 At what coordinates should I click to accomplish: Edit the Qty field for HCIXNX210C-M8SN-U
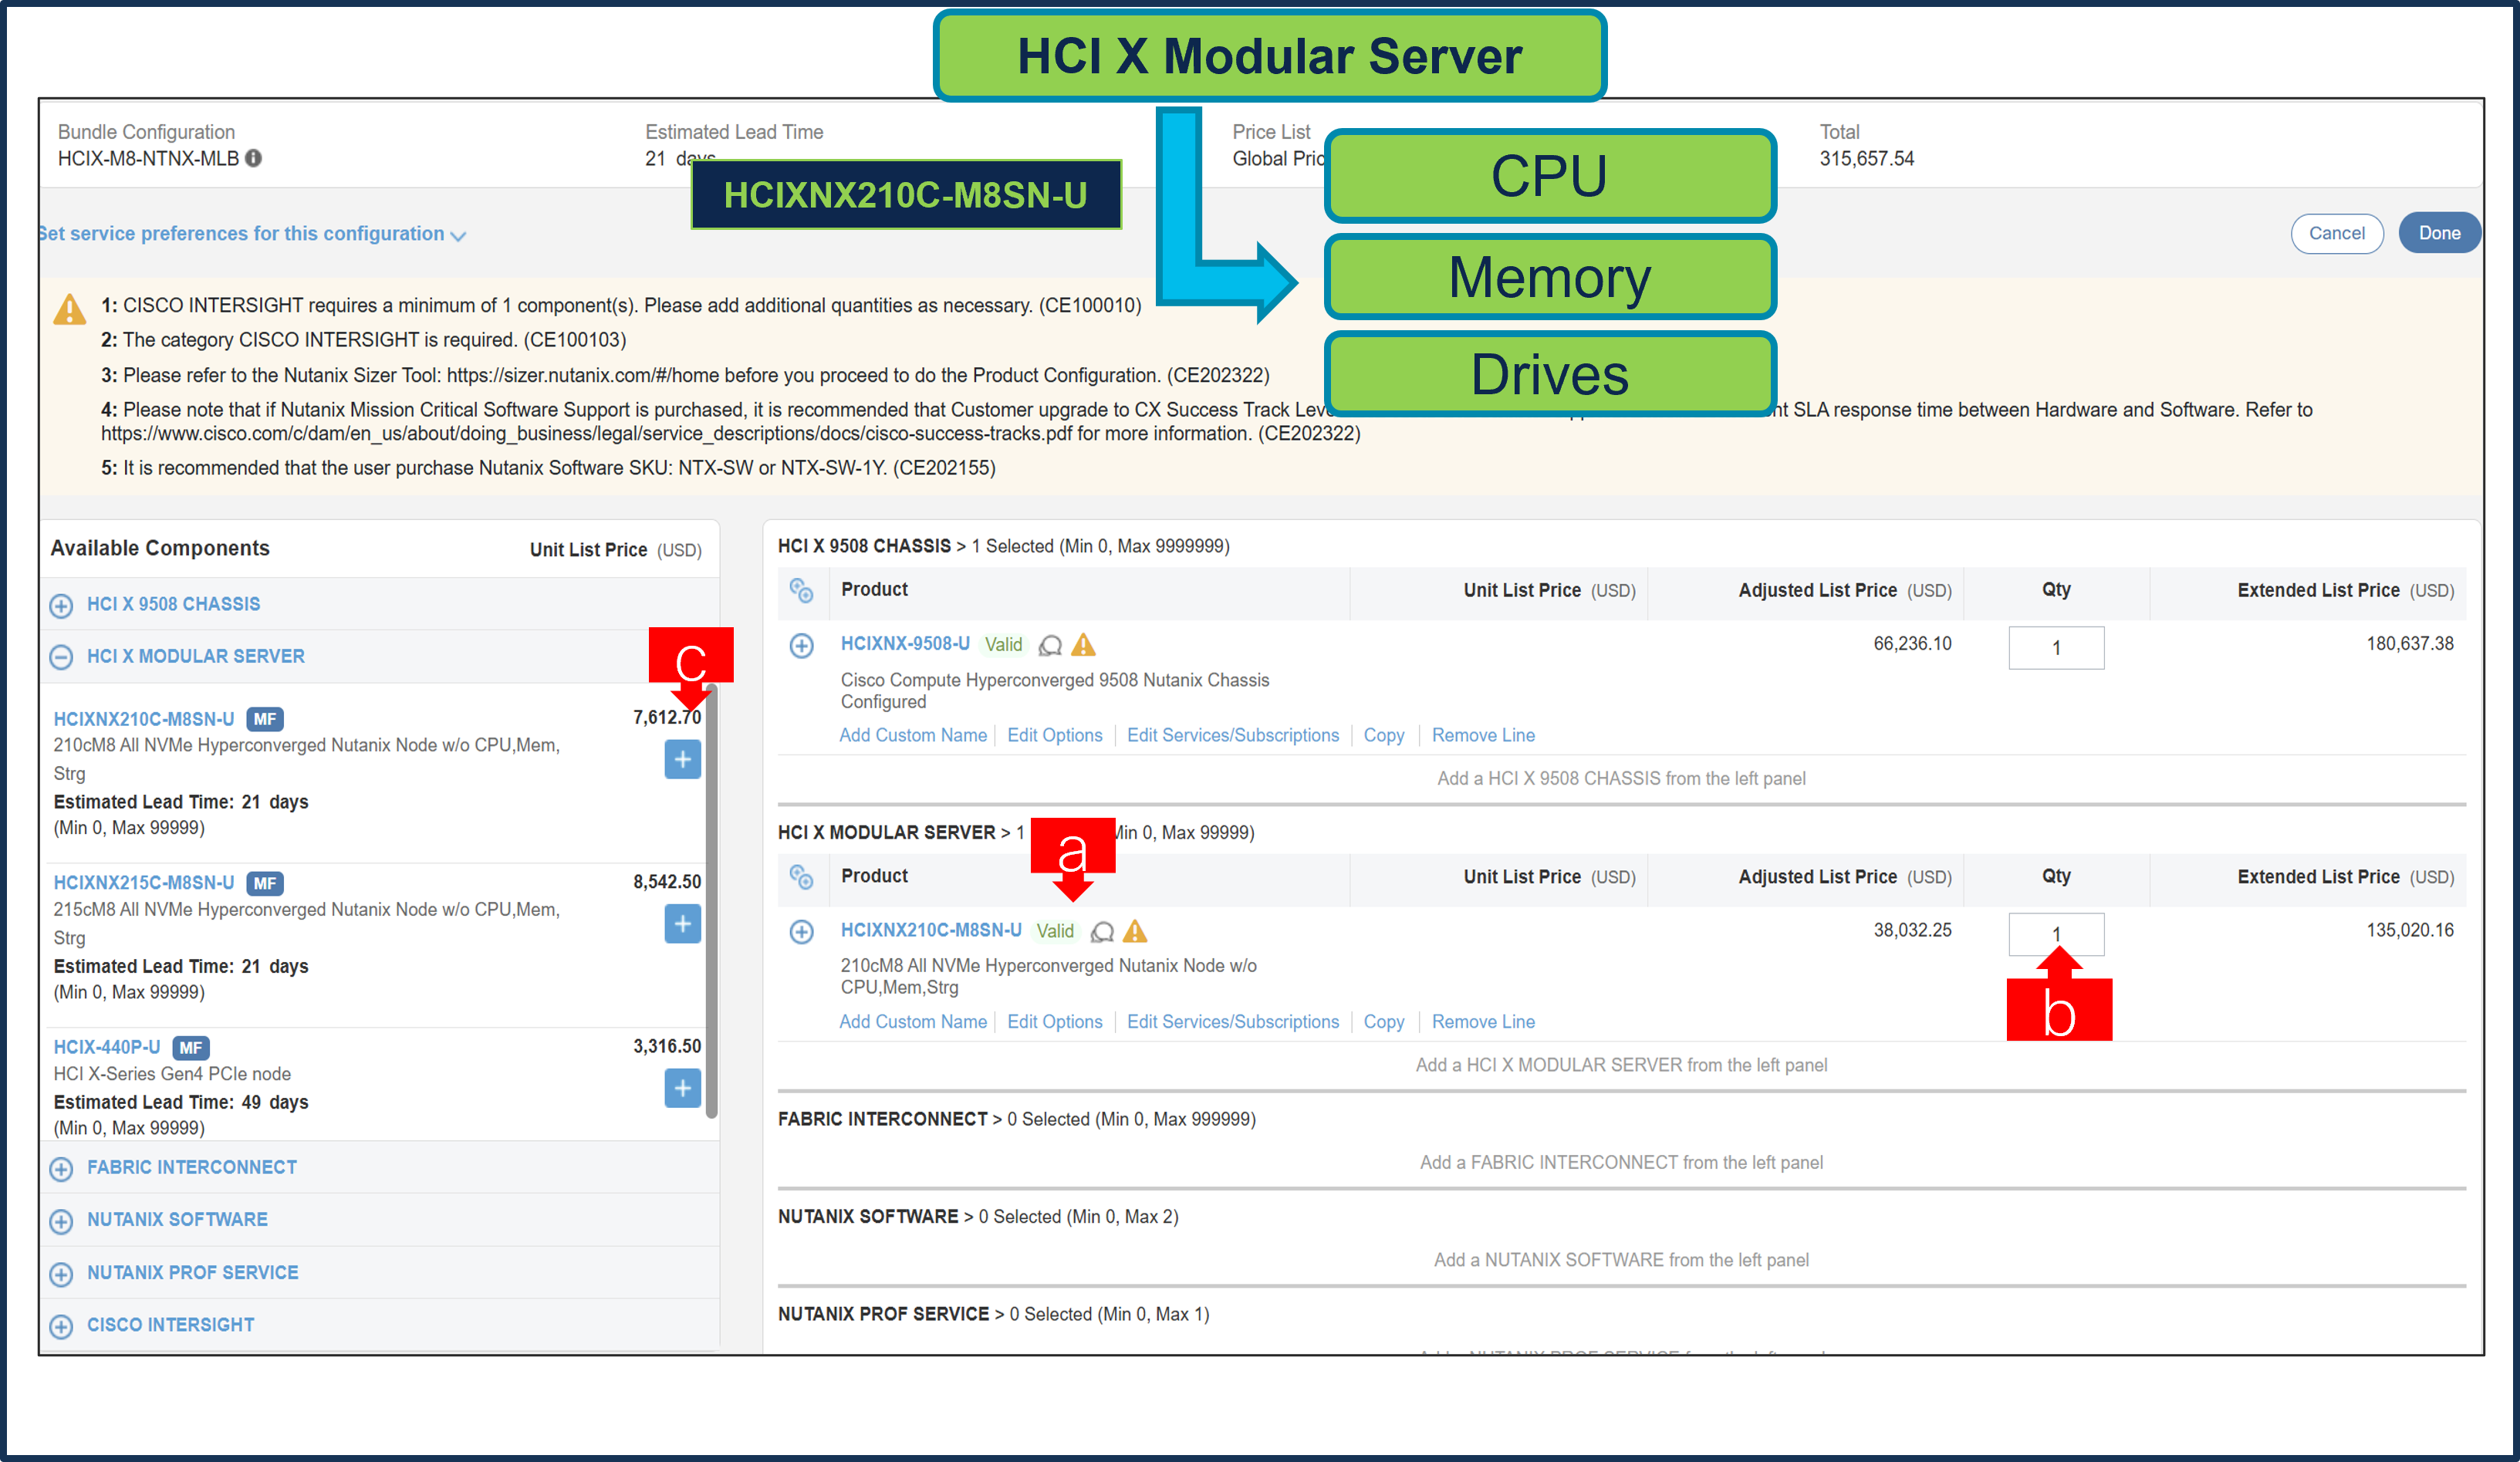(x=2056, y=933)
